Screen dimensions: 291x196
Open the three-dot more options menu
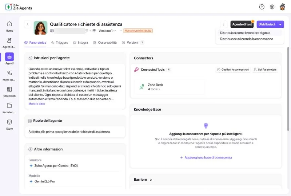tap(224, 24)
